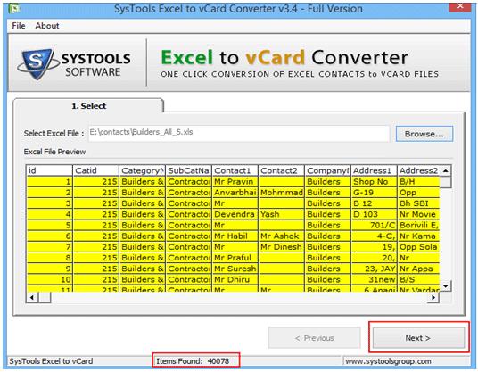
Task: Click the 'Address2' column header
Action: pos(418,170)
